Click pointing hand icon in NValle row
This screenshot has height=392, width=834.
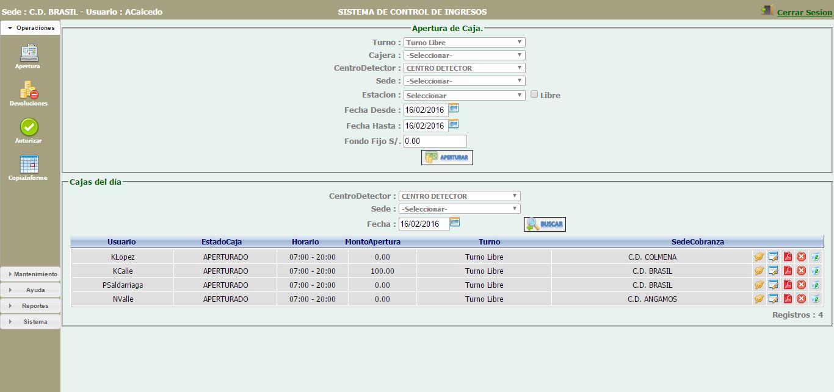click(x=759, y=299)
